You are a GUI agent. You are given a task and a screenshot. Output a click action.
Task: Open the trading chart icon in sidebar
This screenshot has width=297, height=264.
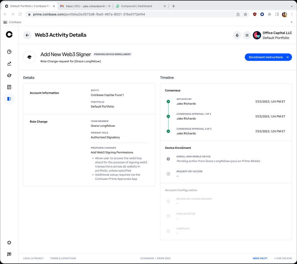(9, 64)
